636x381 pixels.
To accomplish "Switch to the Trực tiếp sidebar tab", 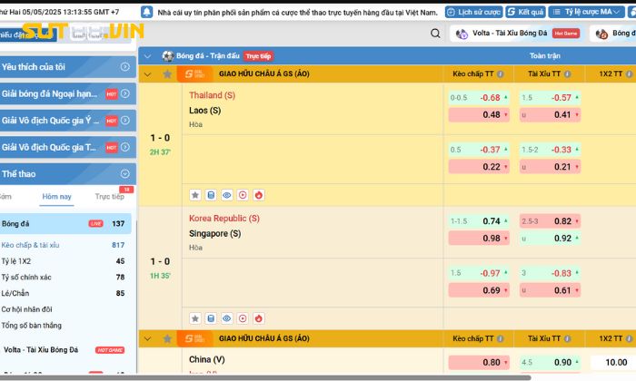I will coord(109,197).
